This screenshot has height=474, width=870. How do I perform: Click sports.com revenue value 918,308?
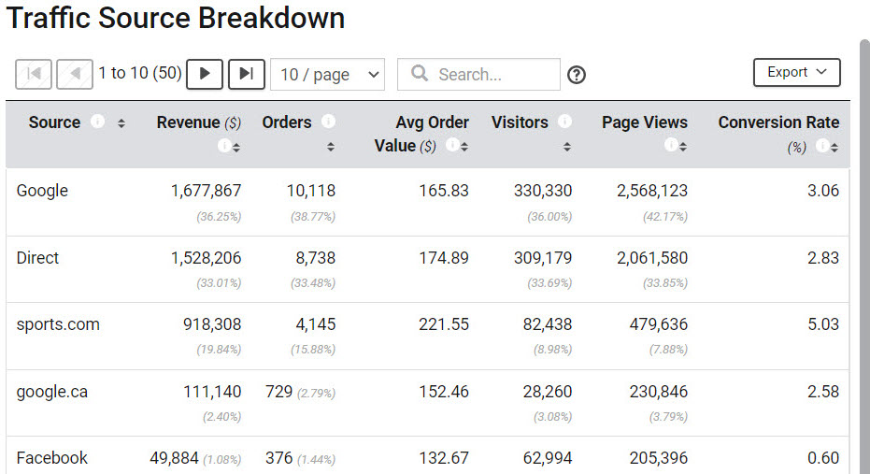[212, 324]
